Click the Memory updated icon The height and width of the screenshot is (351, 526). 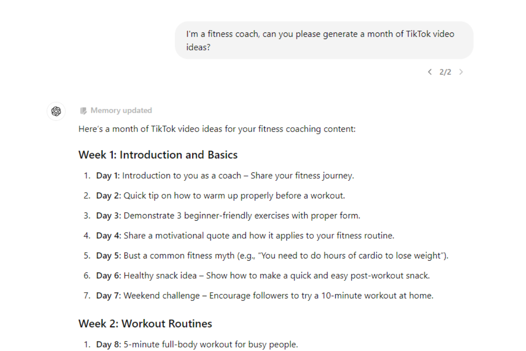pos(83,111)
